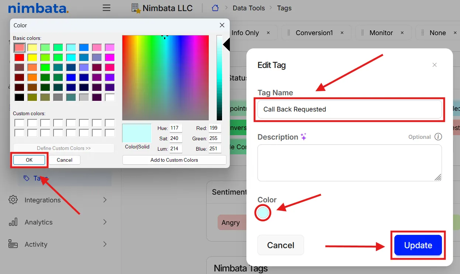460x274 pixels.
Task: Click the Tag Name input field
Action: pyautogui.click(x=349, y=109)
